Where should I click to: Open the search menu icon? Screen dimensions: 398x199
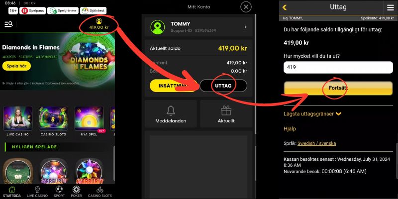(x=8, y=24)
